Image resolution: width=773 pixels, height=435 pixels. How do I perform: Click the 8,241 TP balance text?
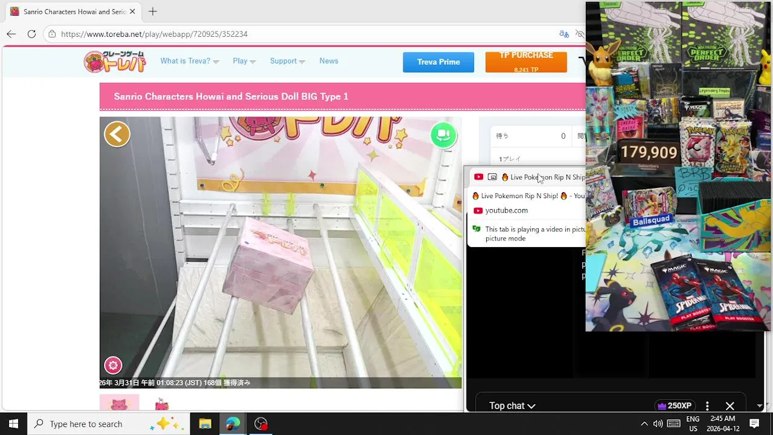pyautogui.click(x=526, y=69)
